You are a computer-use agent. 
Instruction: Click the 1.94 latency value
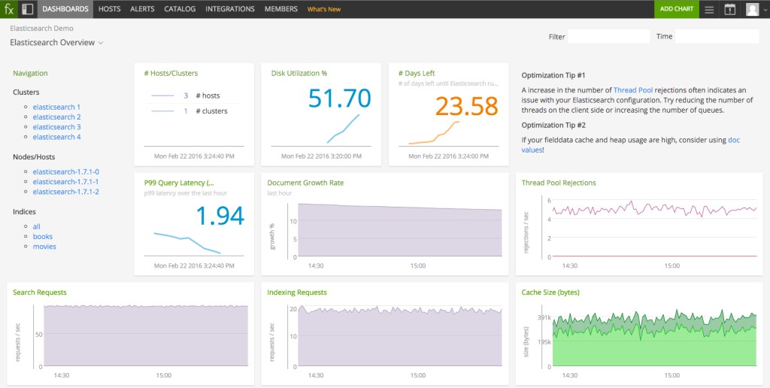point(220,216)
